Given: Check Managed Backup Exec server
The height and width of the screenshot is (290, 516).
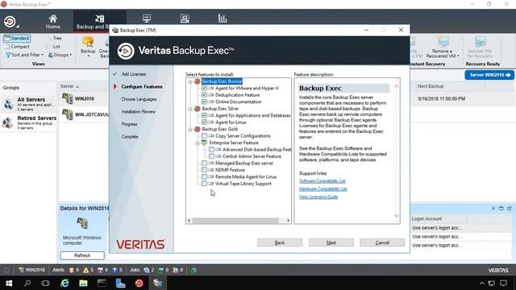Looking at the screenshot, I should [204, 163].
